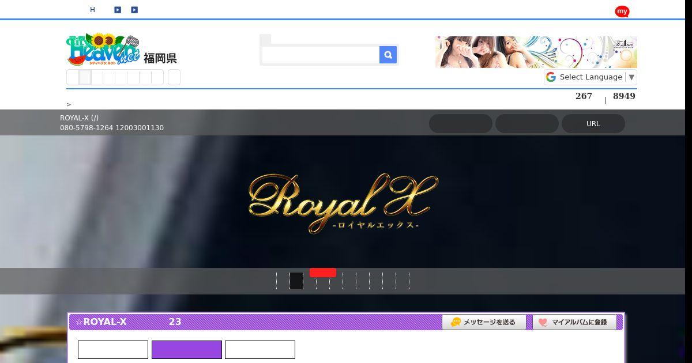Select the white tab right of purple tab
692x363 pixels.
(260, 350)
